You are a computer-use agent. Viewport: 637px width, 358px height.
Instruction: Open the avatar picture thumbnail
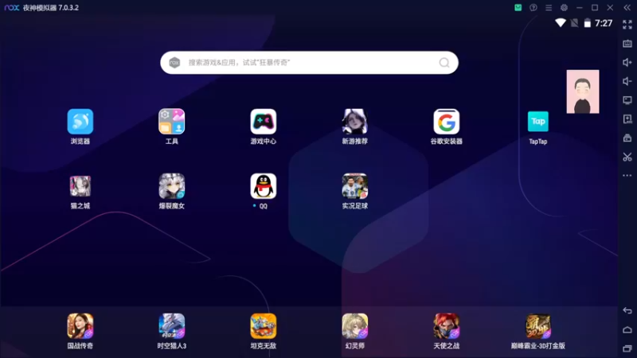click(583, 91)
